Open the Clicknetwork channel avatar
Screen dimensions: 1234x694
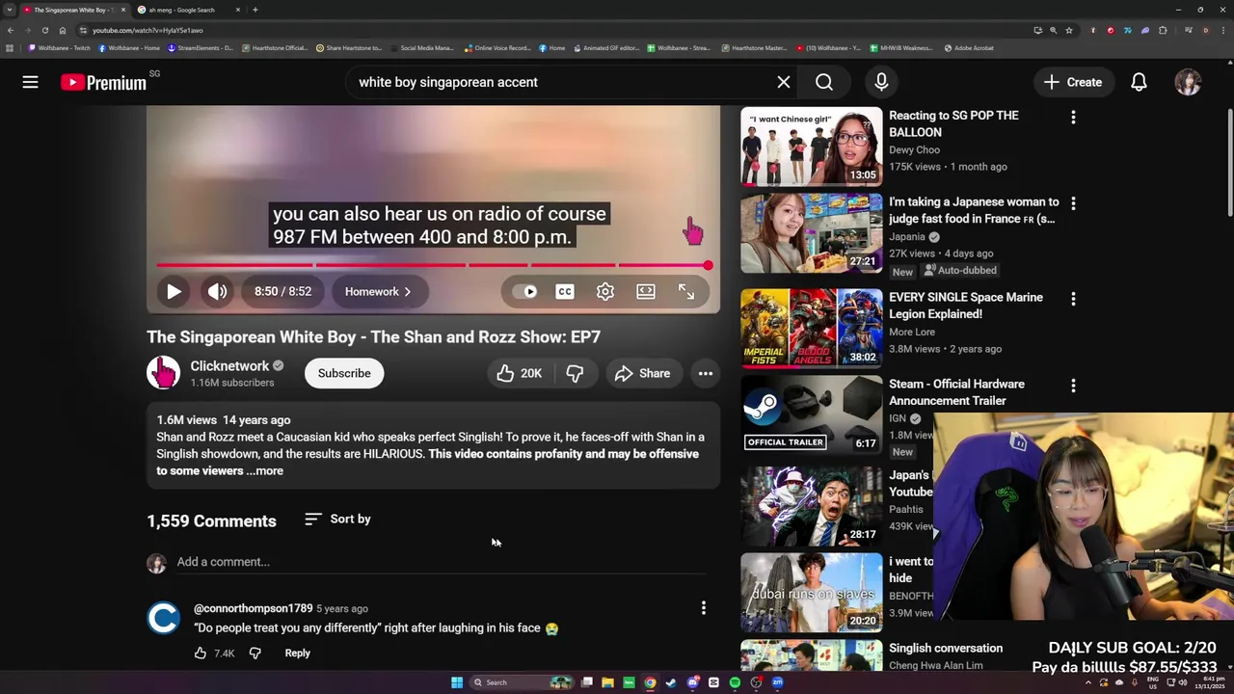163,372
